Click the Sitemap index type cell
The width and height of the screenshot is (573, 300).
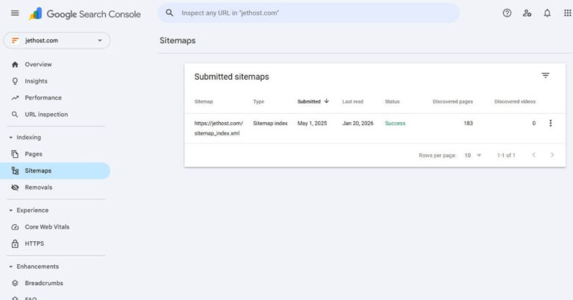point(270,124)
